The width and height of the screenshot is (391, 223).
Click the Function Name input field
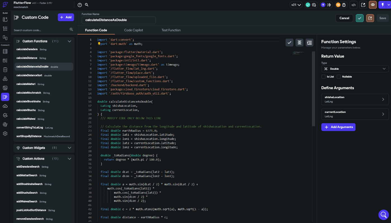(x=119, y=20)
